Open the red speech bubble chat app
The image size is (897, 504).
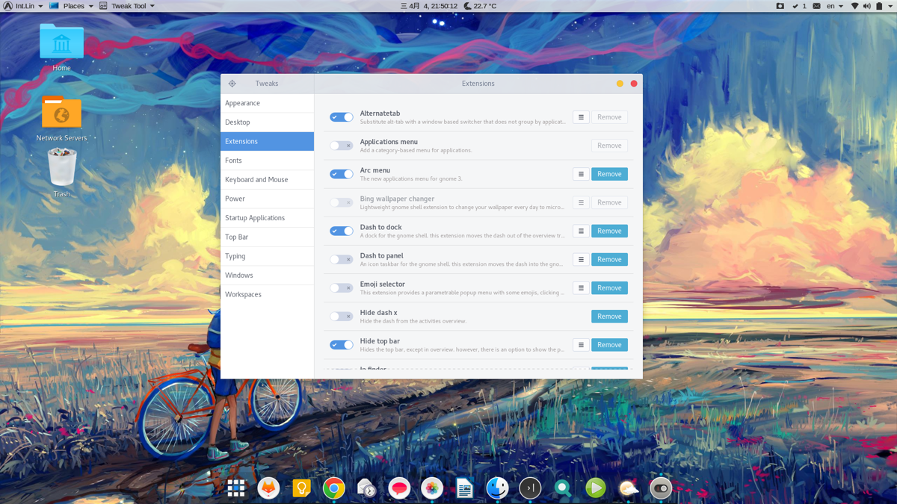click(399, 488)
